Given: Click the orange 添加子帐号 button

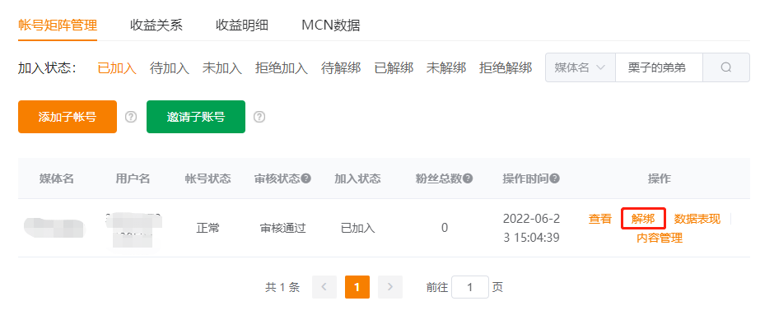Looking at the screenshot, I should (x=68, y=117).
